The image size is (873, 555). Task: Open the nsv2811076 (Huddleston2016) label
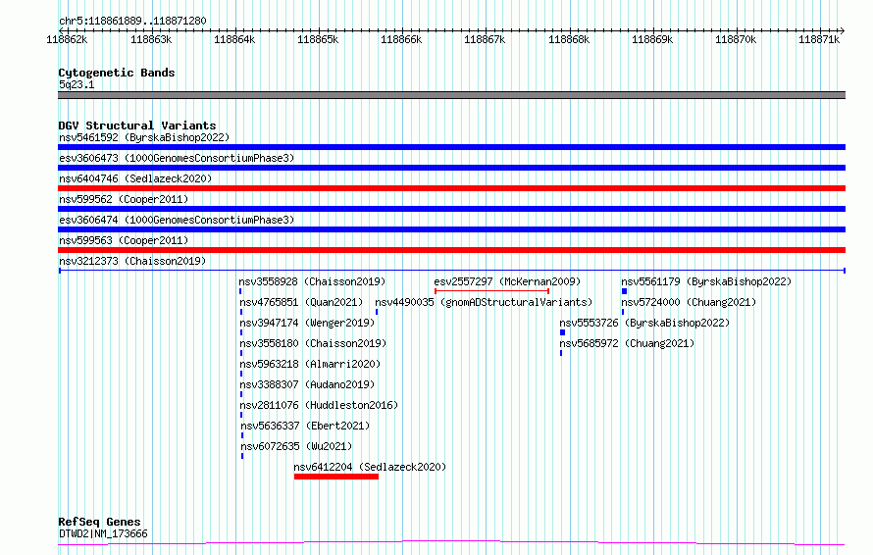319,405
